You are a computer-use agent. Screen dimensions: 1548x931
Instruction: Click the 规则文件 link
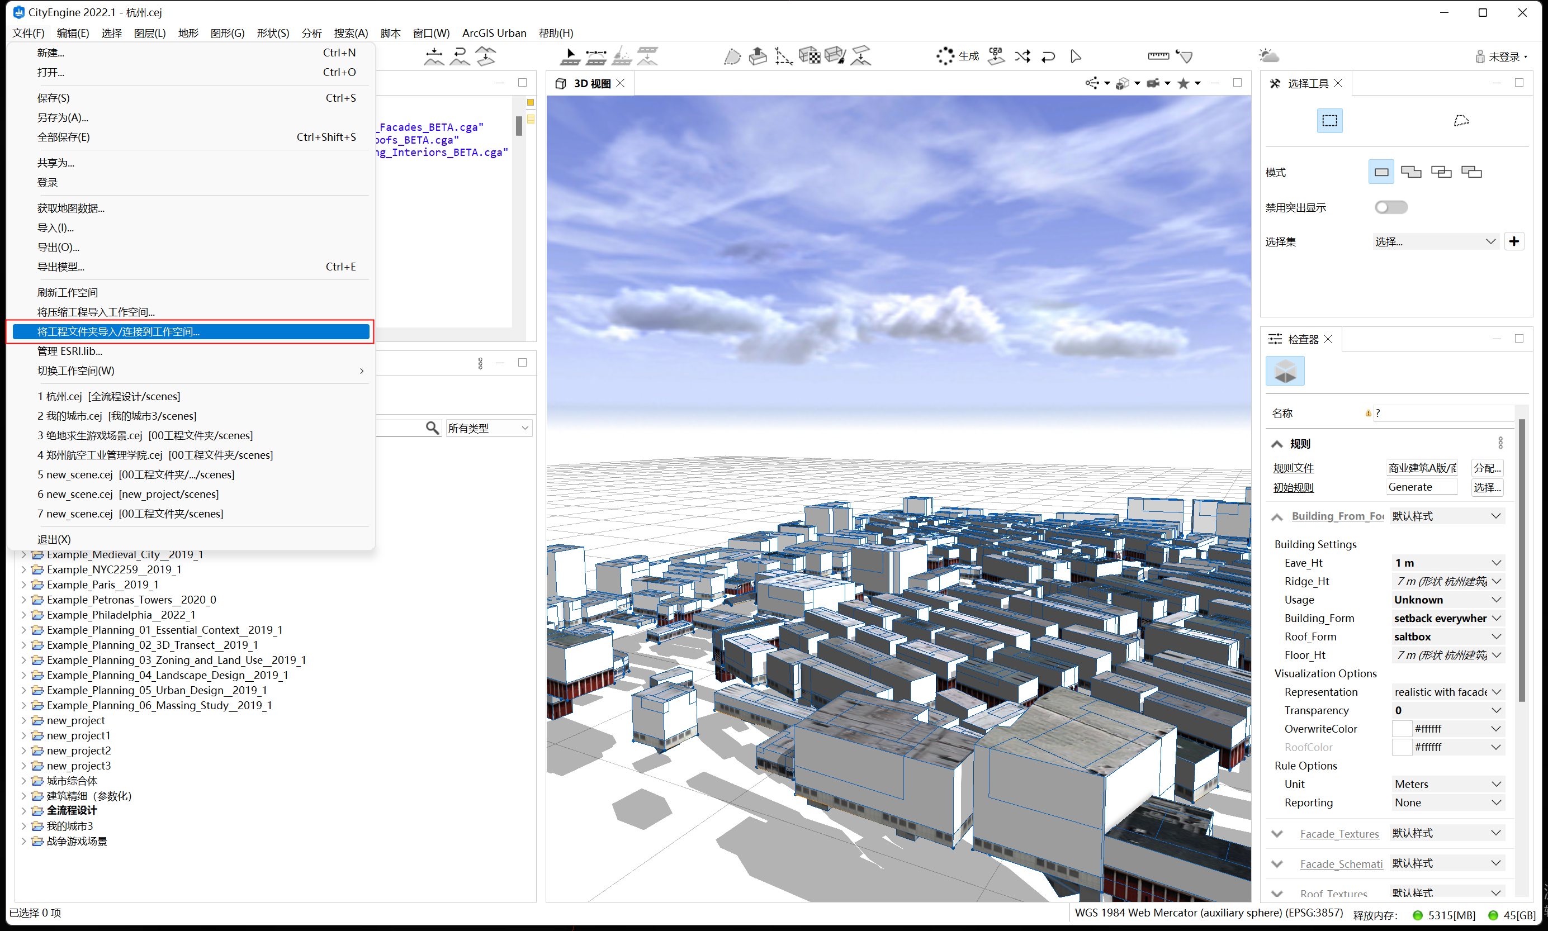pos(1293,468)
